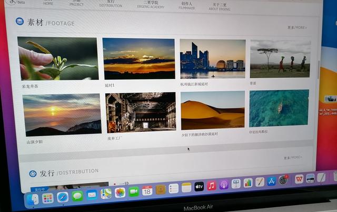The image size is (337, 212).
Task: Open the Messages app in dock
Action: tap(77, 196)
